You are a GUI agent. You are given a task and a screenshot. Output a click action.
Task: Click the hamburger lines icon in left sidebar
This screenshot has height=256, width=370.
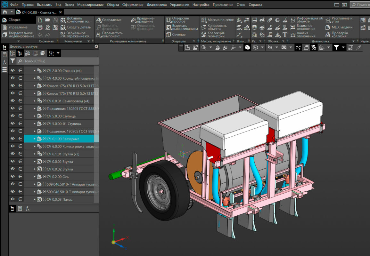click(4, 70)
